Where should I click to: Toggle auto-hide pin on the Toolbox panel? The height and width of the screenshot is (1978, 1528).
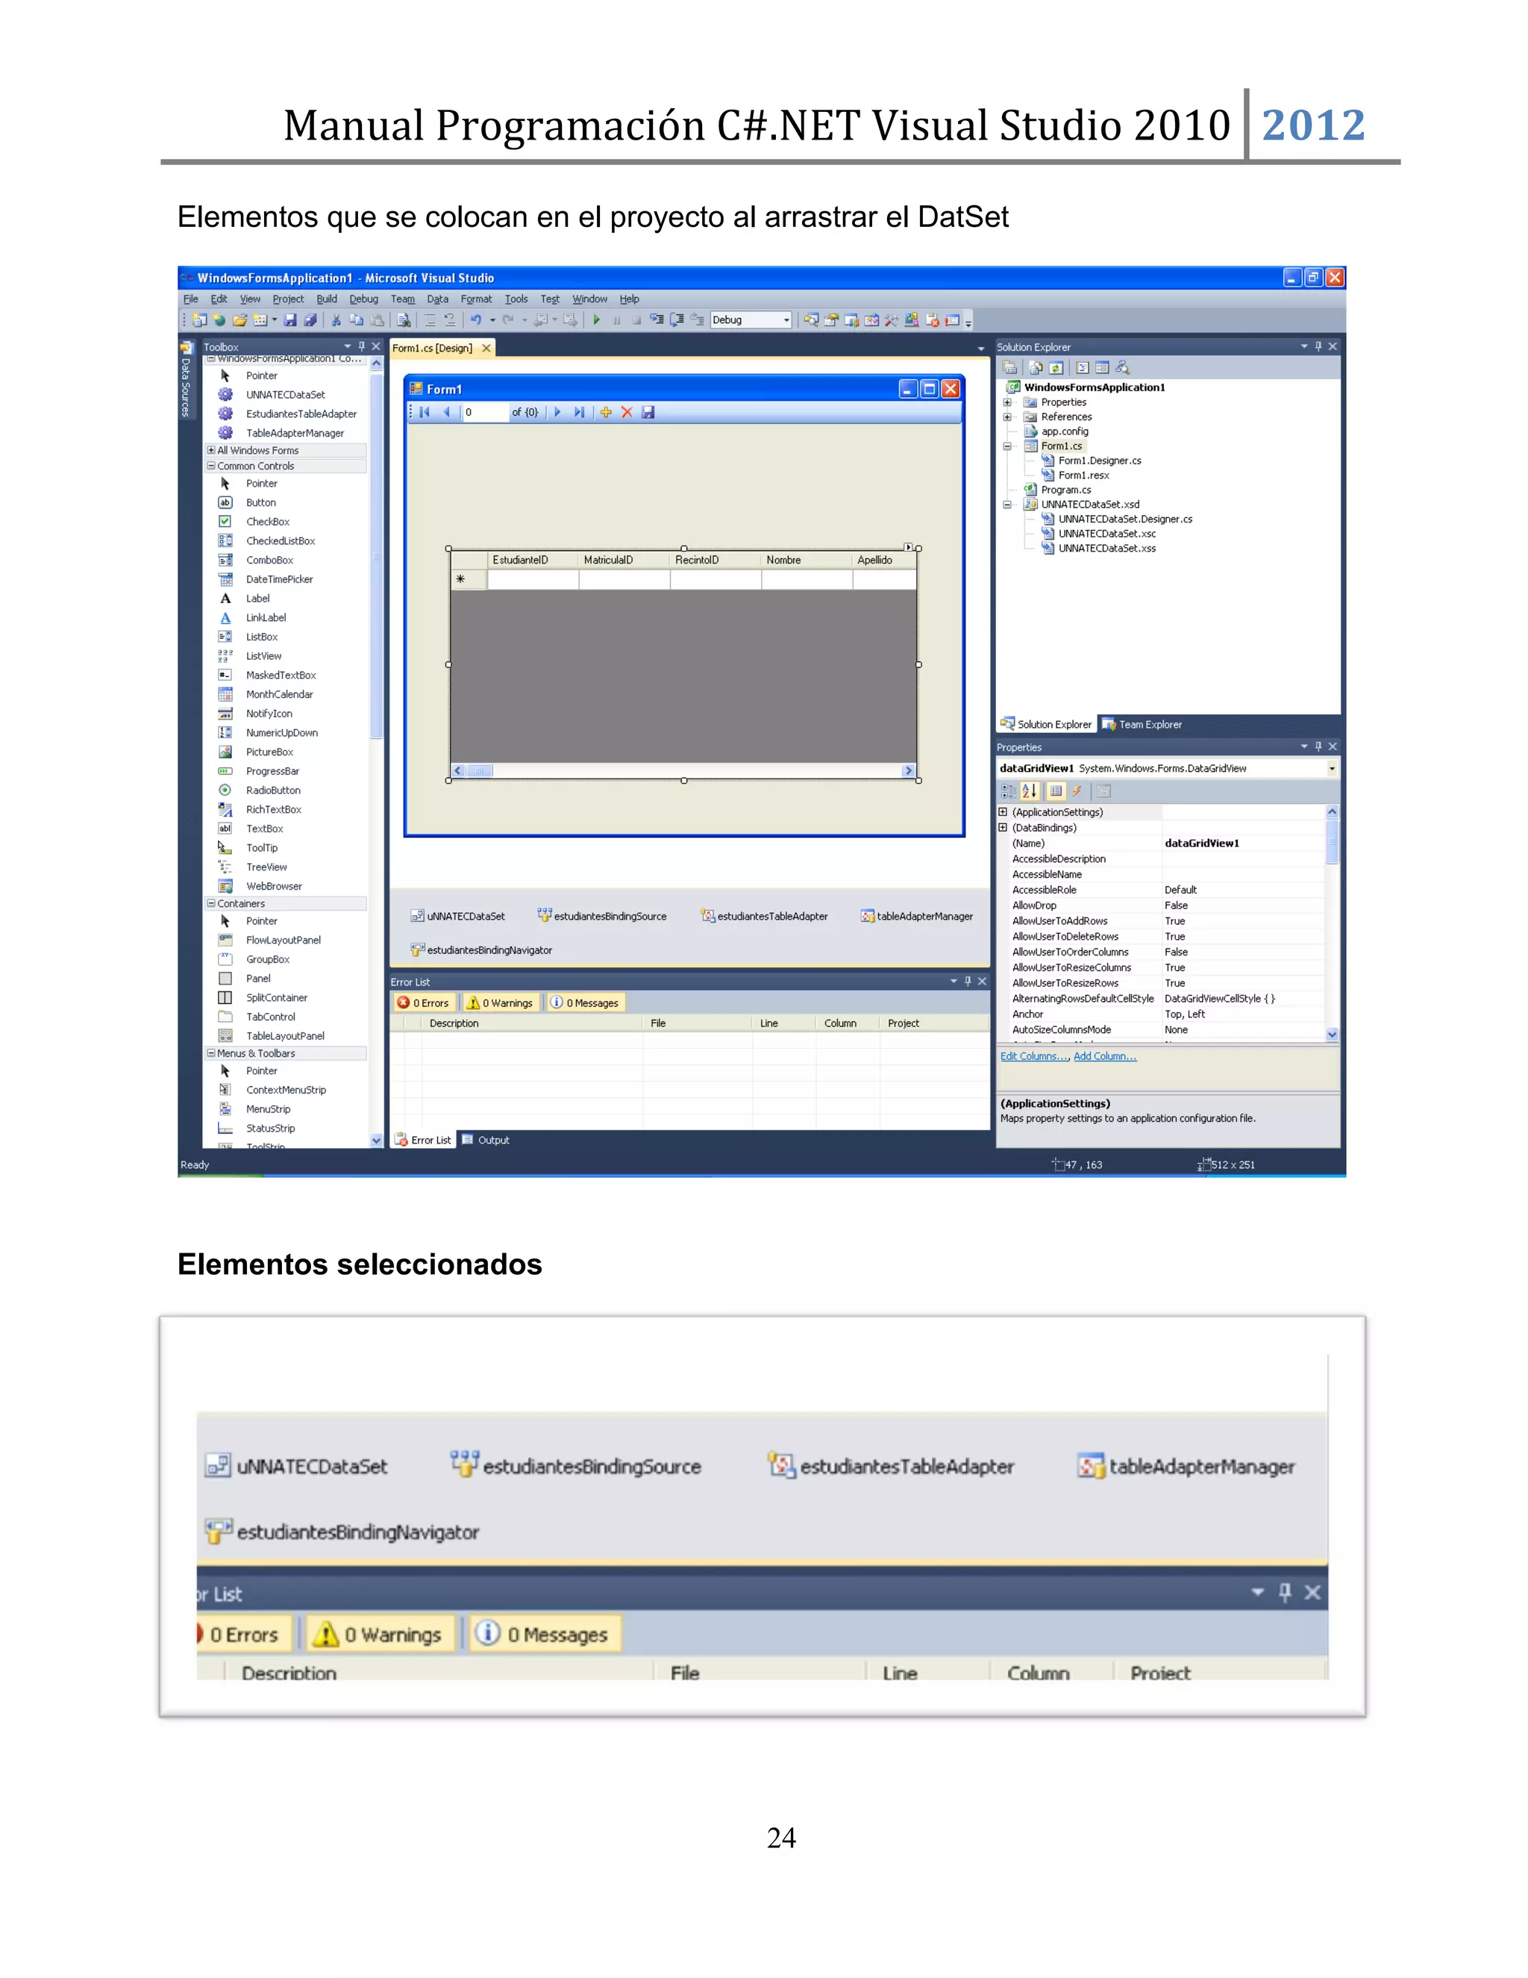tap(361, 347)
